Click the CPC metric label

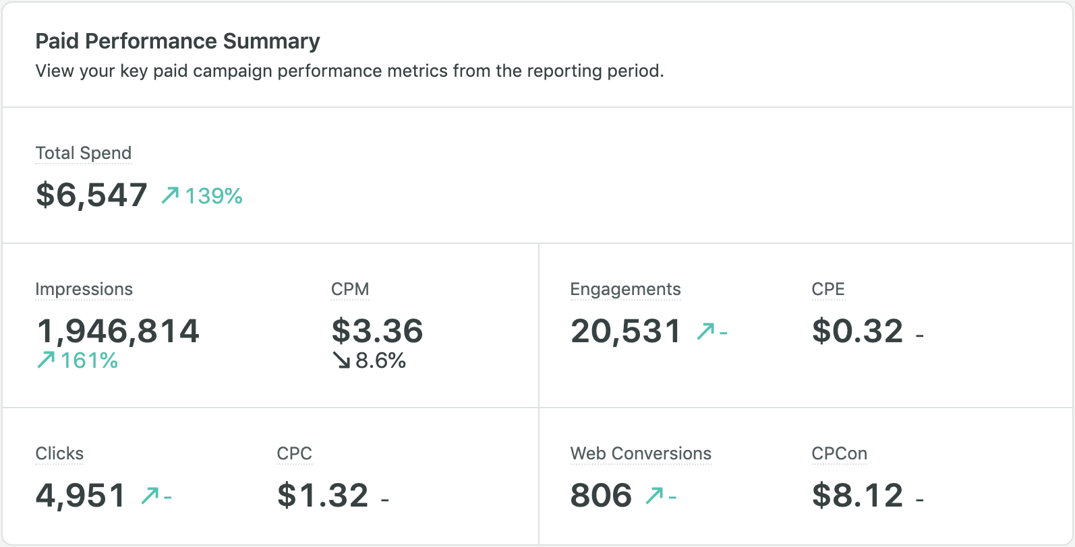294,453
